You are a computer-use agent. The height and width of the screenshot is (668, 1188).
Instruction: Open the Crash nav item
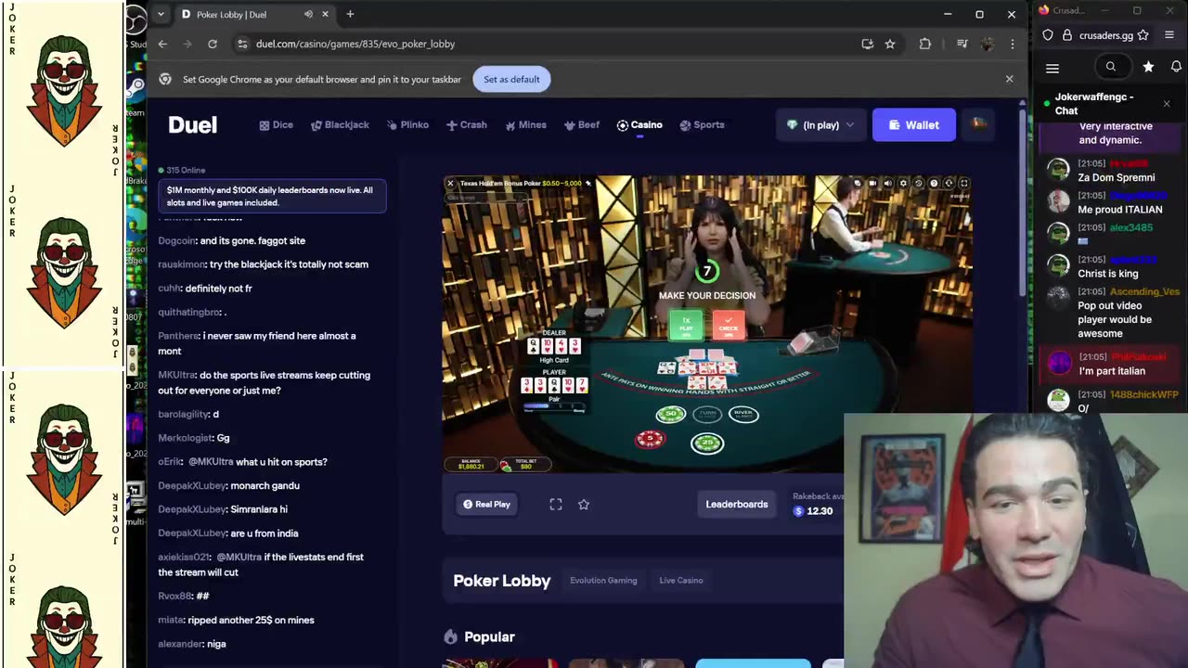pos(466,124)
